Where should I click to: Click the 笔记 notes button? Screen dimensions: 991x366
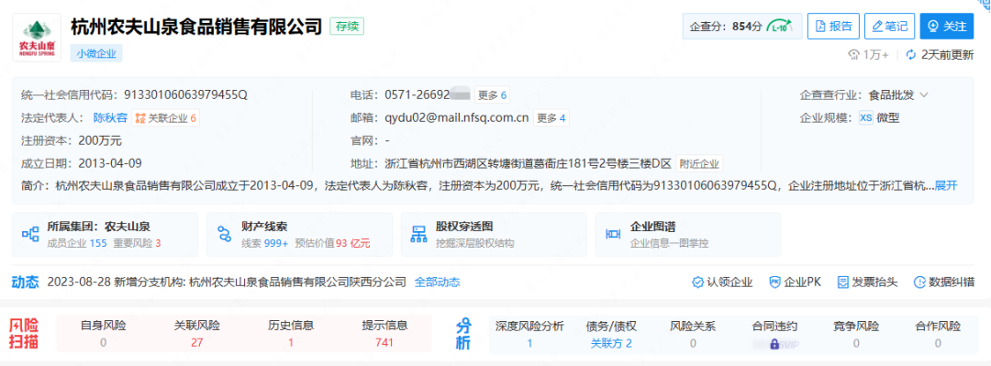[x=889, y=26]
